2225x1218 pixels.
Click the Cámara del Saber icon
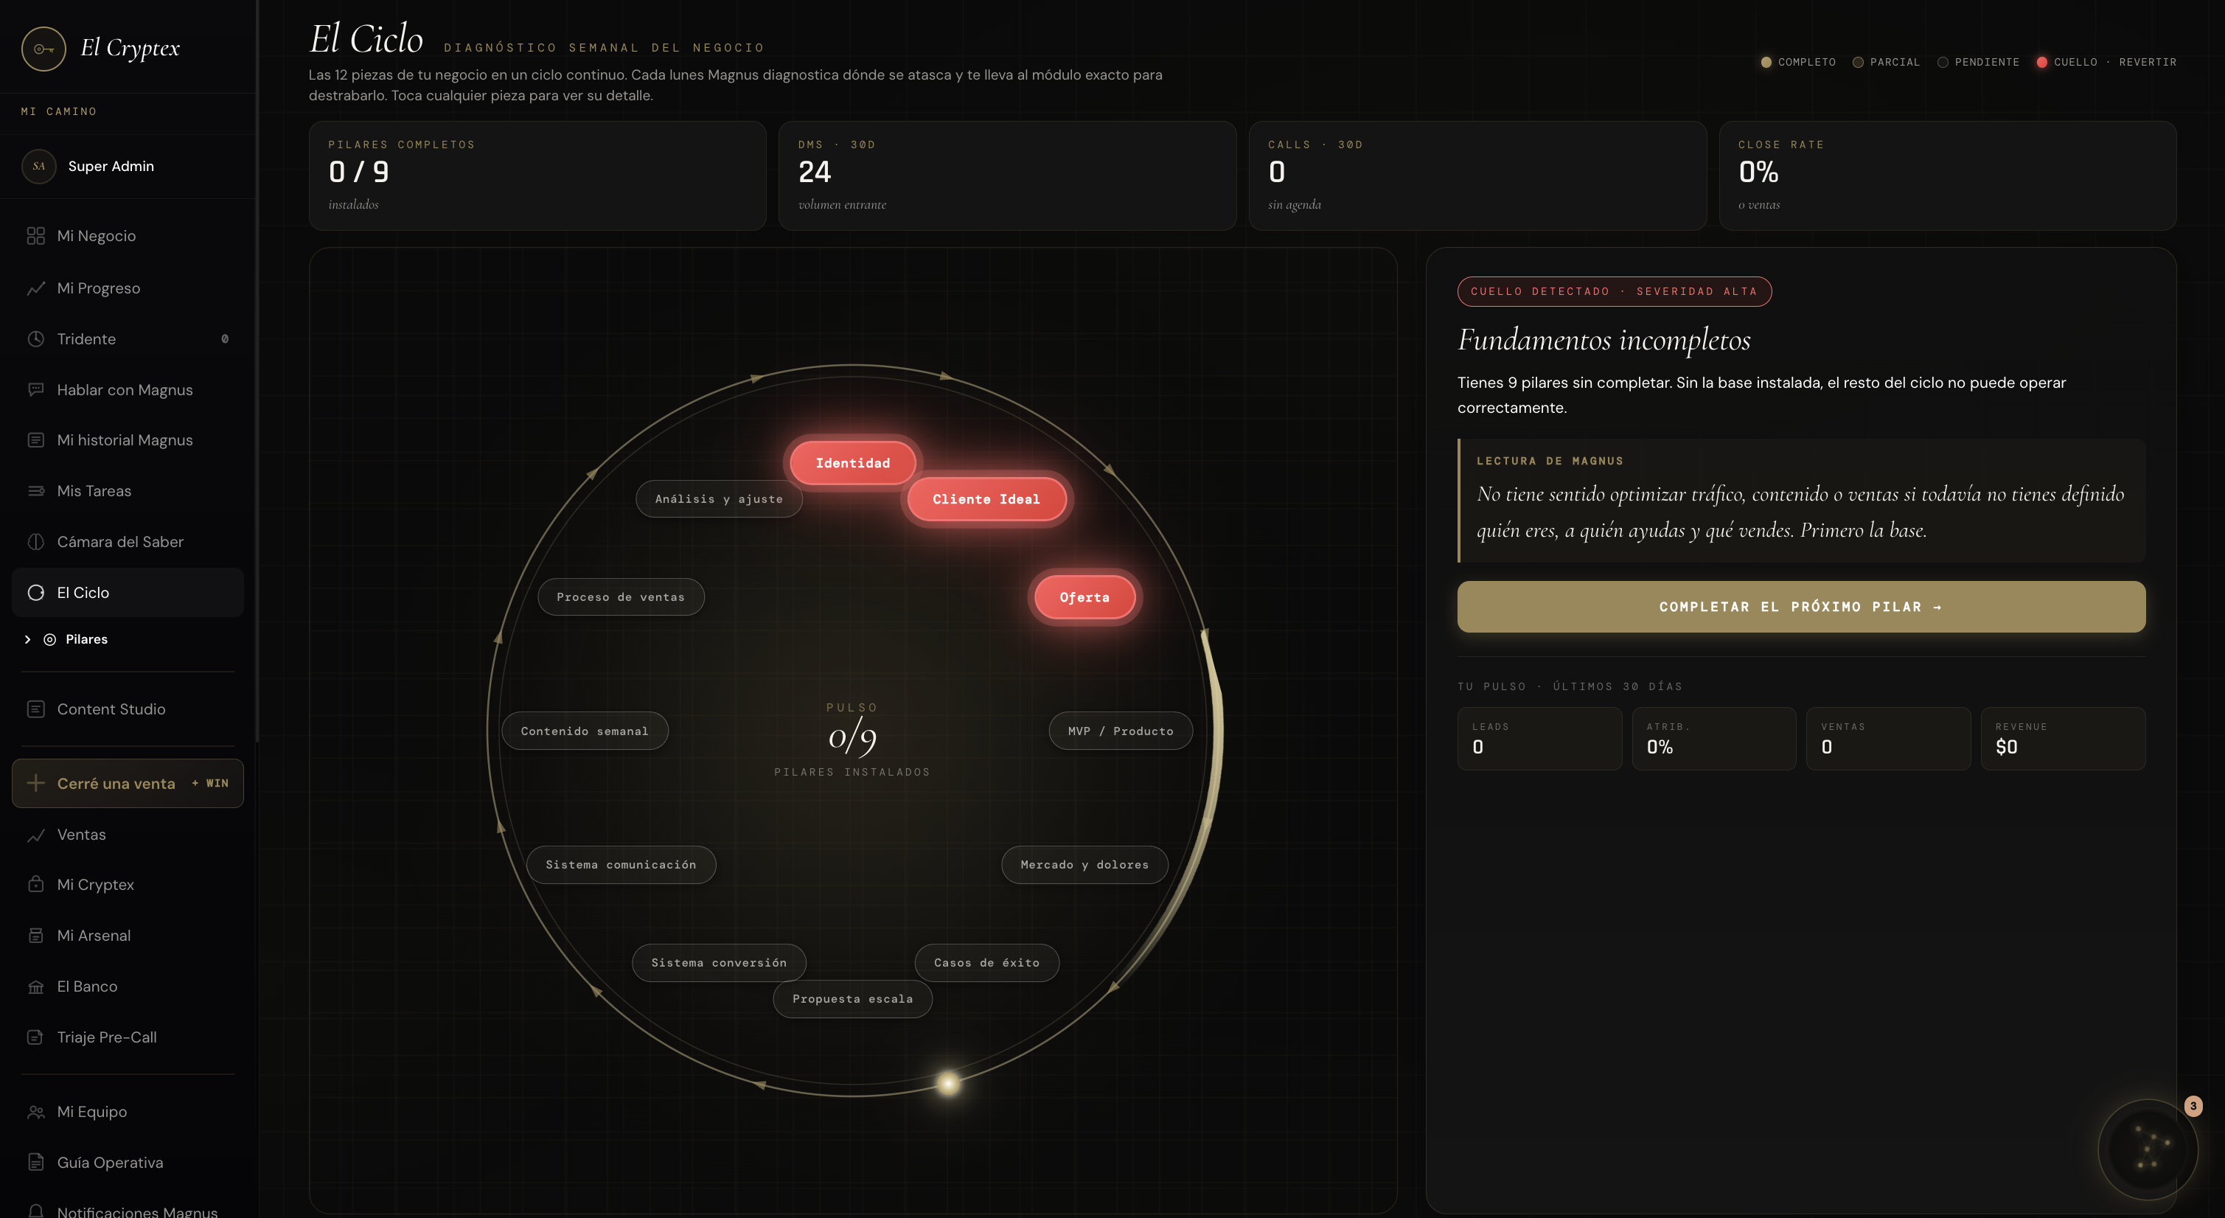tap(35, 542)
